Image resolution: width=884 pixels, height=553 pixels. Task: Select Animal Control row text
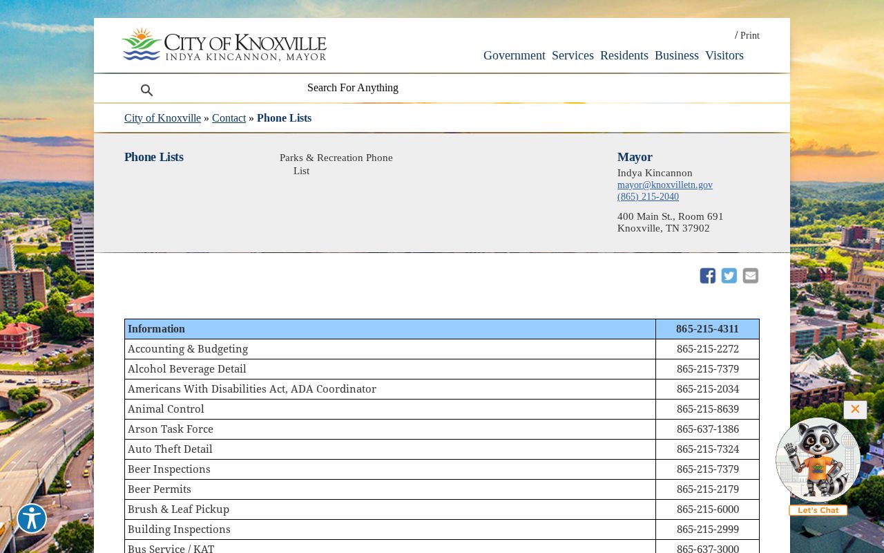[166, 409]
